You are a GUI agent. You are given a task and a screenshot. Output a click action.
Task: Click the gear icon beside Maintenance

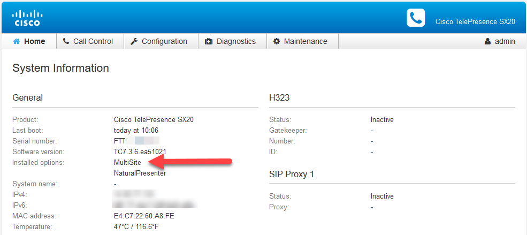277,41
